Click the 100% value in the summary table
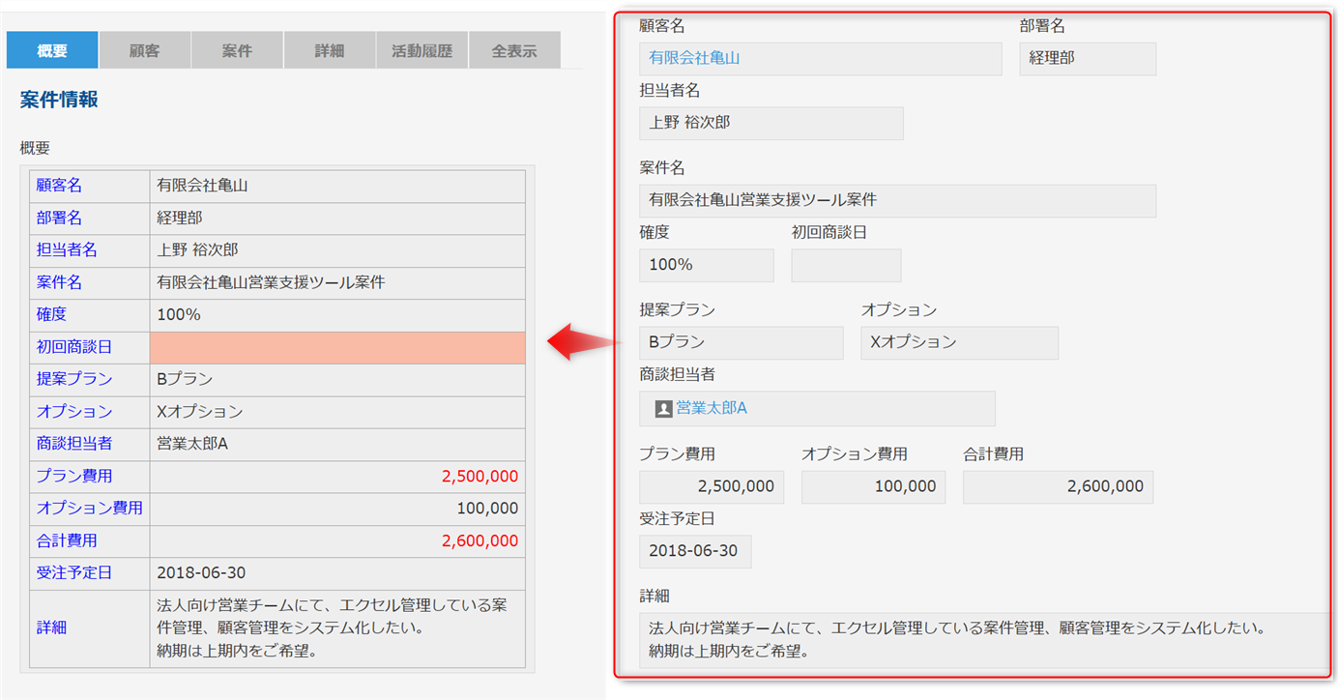The image size is (1338, 700). coord(179,314)
